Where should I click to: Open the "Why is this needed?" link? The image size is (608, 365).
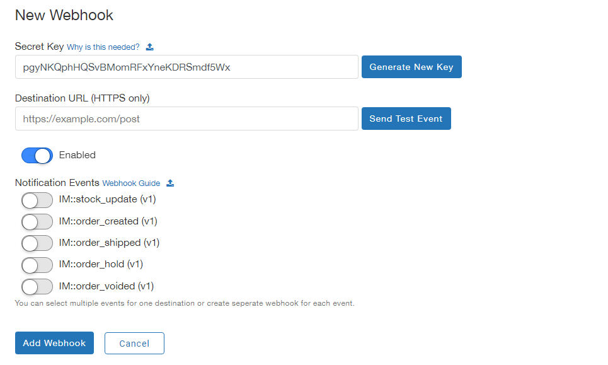pyautogui.click(x=105, y=46)
